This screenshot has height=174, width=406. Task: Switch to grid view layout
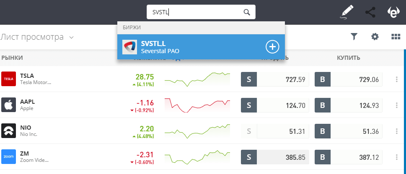[396, 37]
